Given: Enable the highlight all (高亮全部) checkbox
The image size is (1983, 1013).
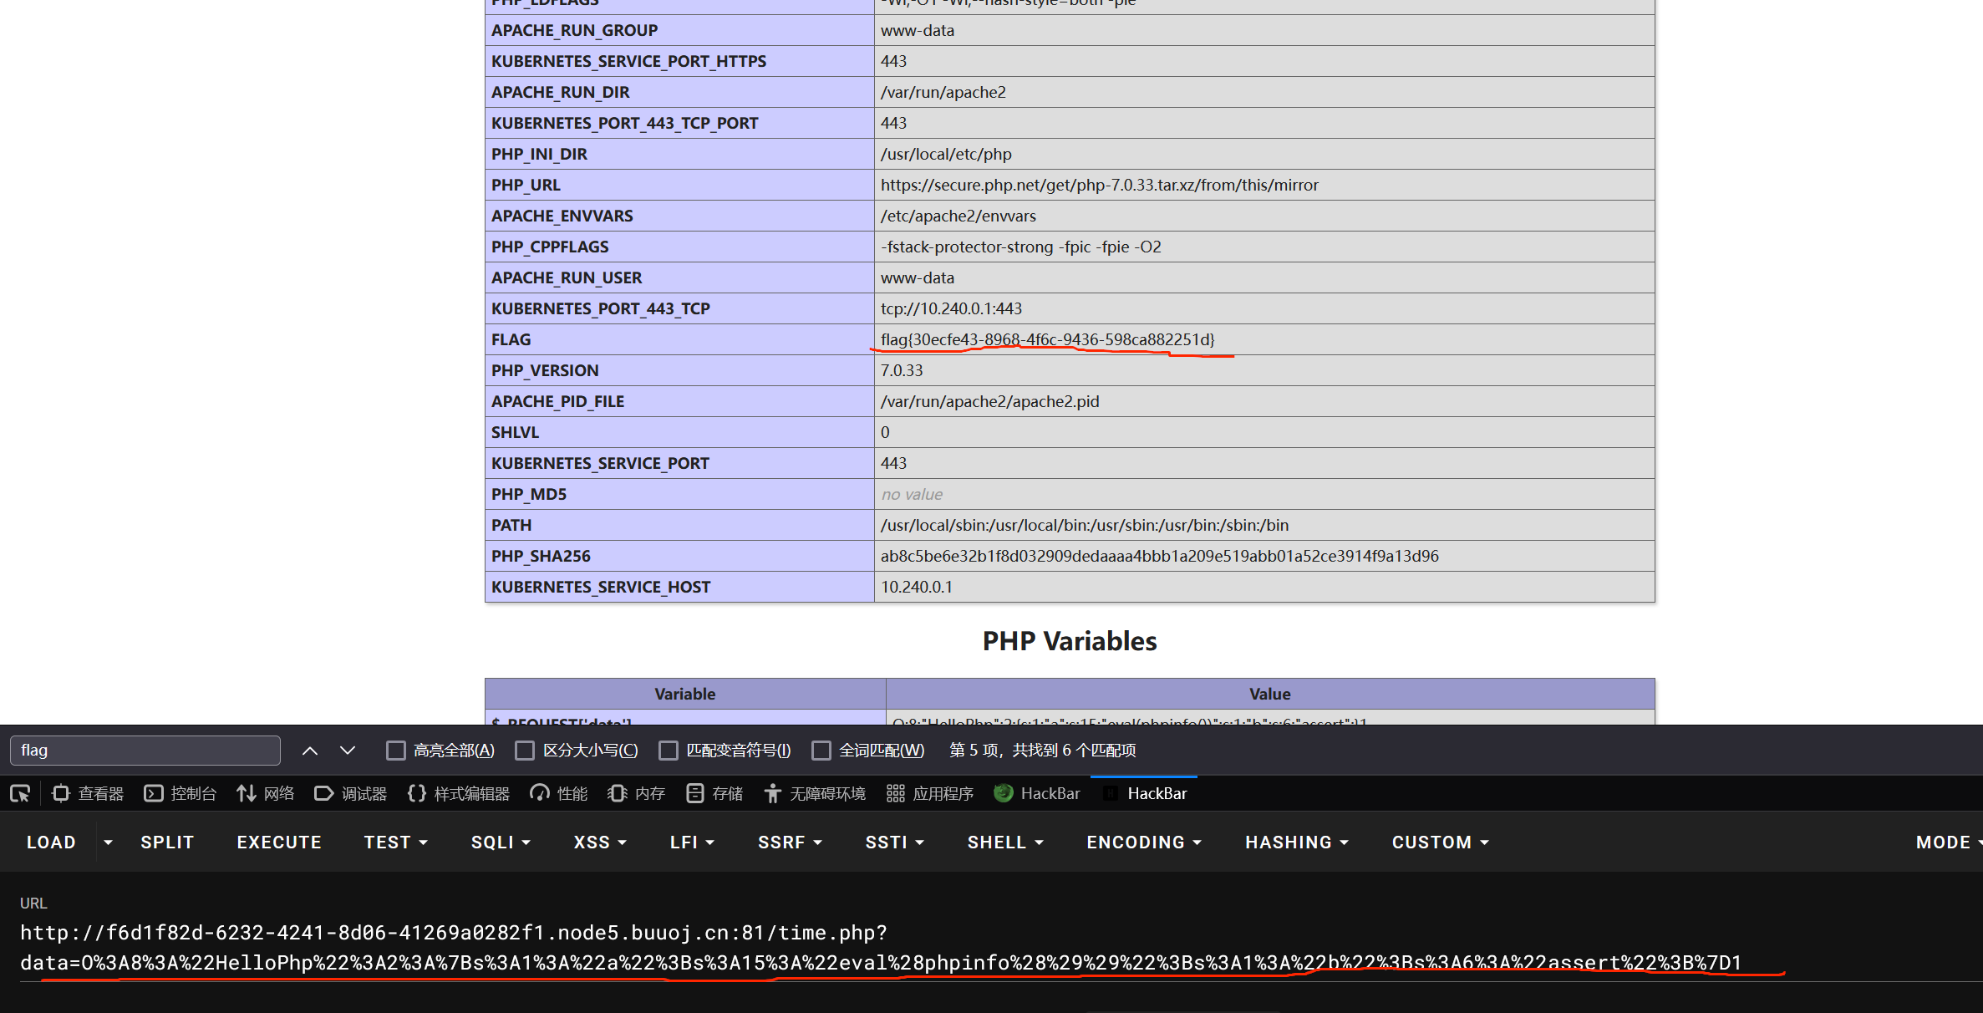Looking at the screenshot, I should (396, 751).
